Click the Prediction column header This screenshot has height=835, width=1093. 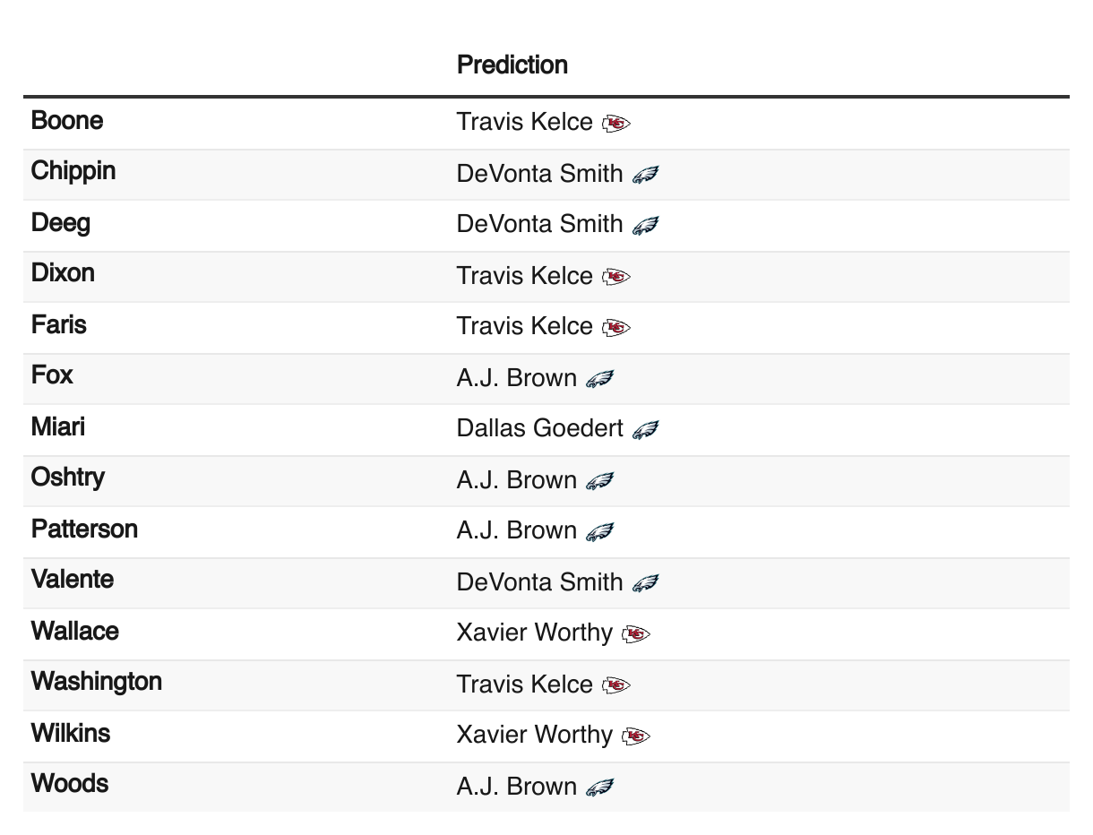512,65
